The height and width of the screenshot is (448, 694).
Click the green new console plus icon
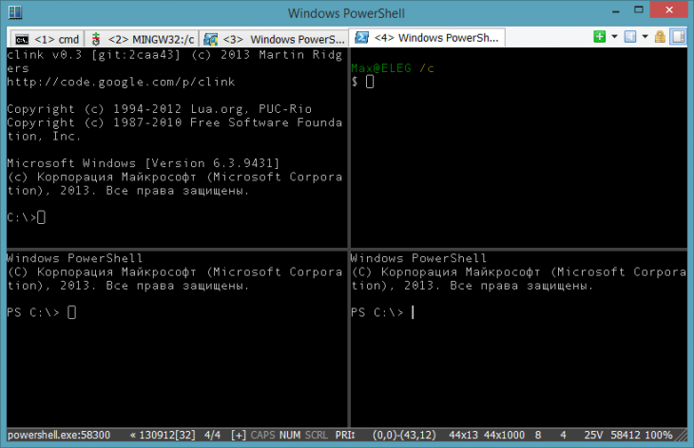point(600,37)
